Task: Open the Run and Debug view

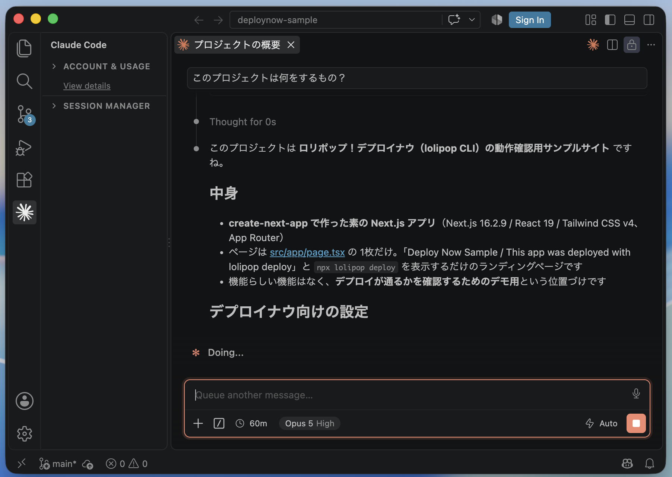Action: tap(24, 148)
